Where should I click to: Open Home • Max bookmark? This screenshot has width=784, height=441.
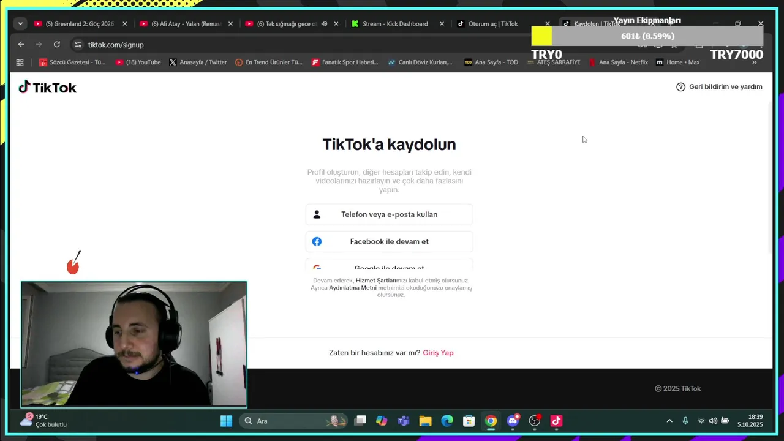pos(678,62)
